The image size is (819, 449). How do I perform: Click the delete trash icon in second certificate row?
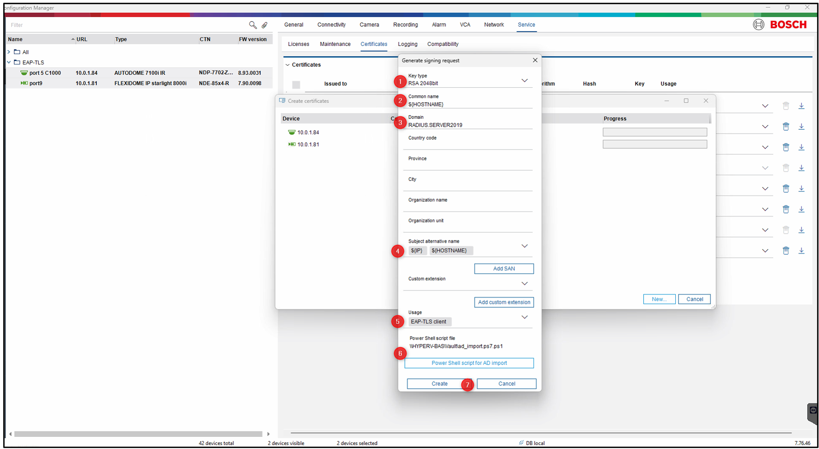click(x=786, y=127)
